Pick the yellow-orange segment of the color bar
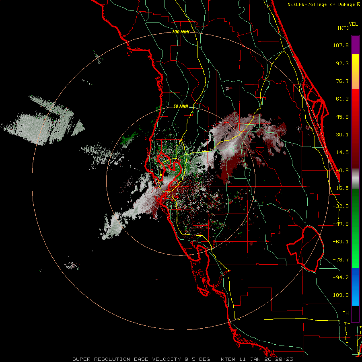This screenshot has height=362, width=362. pyautogui.click(x=355, y=72)
